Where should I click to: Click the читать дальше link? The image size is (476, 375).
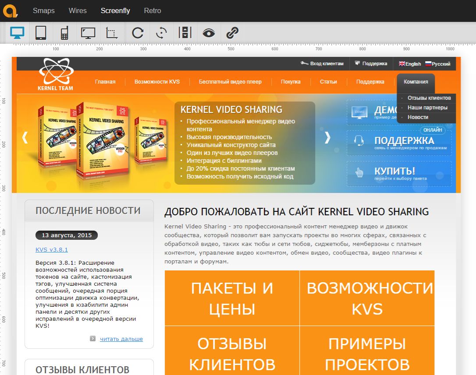121,339
